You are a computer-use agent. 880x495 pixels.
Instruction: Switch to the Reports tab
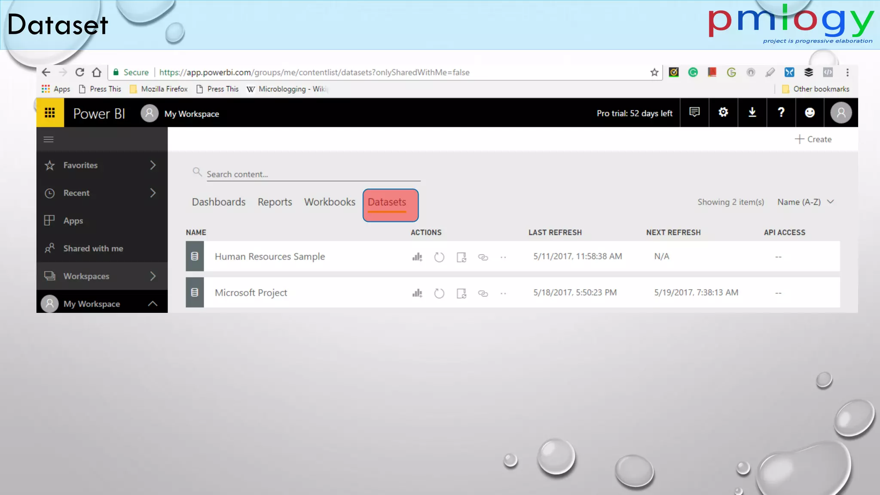tap(275, 202)
